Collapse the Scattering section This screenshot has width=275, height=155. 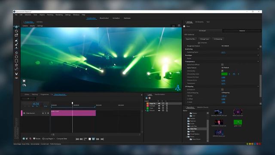pos(258,49)
